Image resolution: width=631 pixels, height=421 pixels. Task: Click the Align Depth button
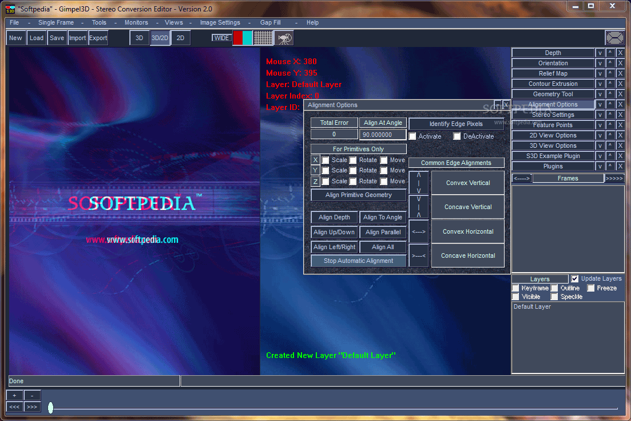point(334,217)
